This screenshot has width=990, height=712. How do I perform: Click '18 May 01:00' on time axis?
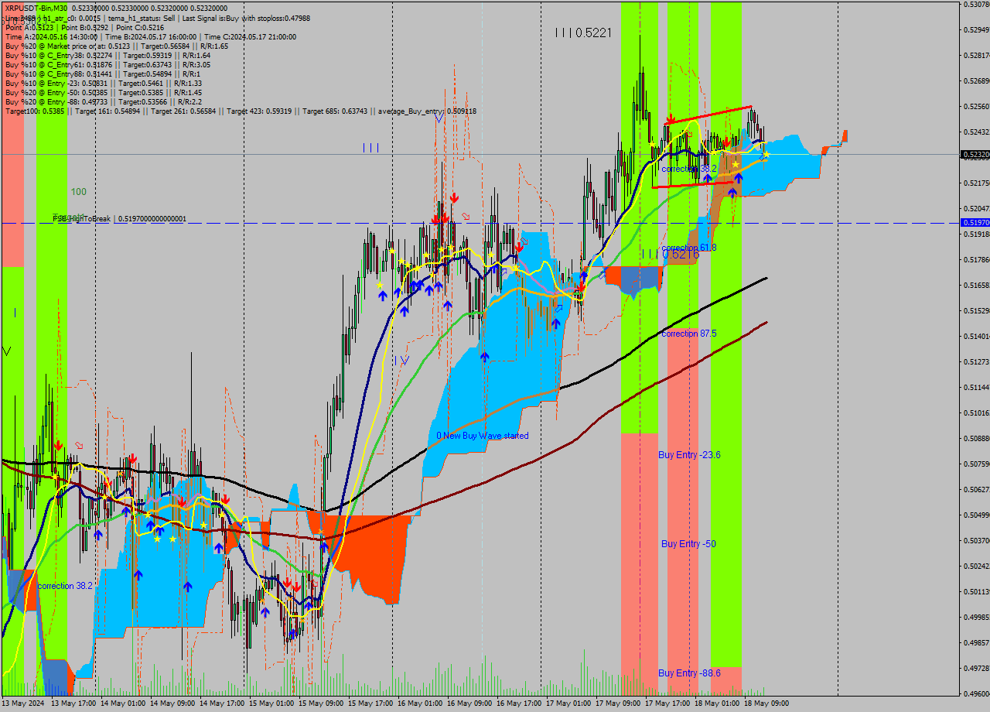pyautogui.click(x=717, y=704)
